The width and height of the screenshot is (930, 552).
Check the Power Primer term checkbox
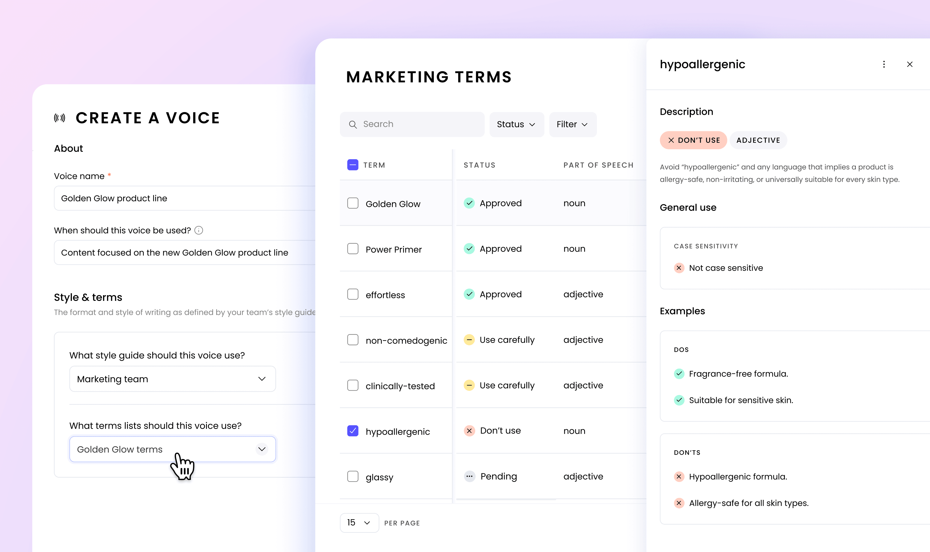pos(352,249)
